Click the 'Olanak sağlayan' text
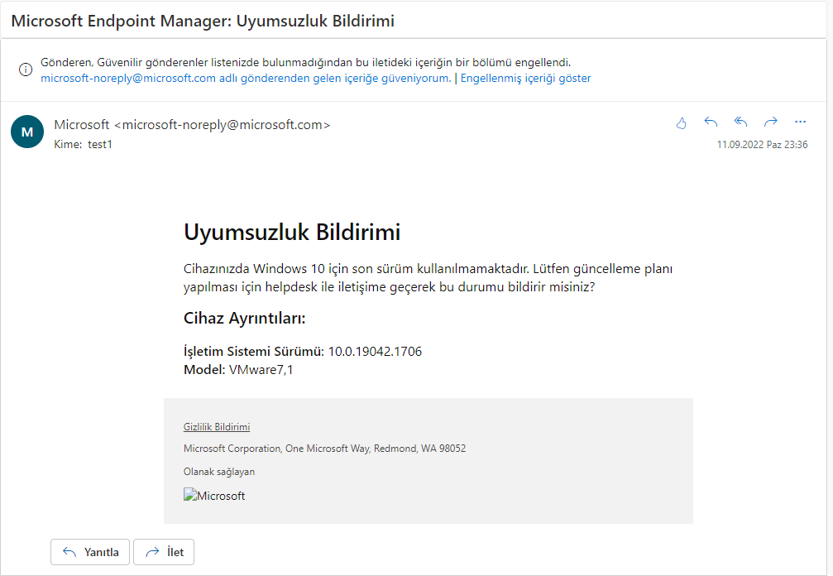 219,472
